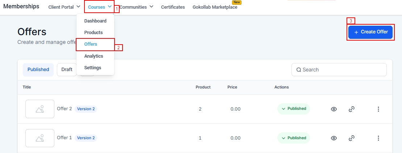Click the Offer 2 image placeholder thumbnail

[x=40, y=109]
